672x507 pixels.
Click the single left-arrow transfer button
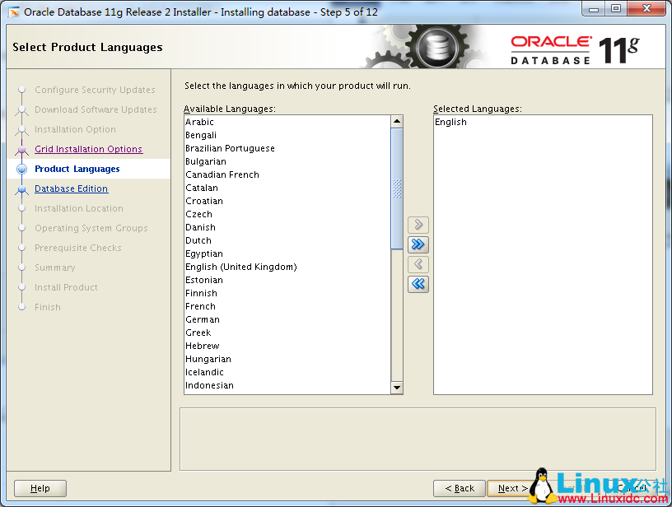pyautogui.click(x=418, y=264)
